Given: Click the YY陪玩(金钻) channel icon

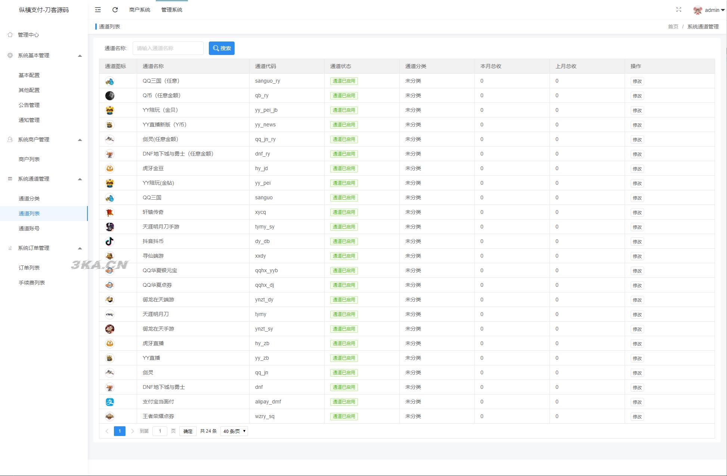Looking at the screenshot, I should click(x=109, y=183).
